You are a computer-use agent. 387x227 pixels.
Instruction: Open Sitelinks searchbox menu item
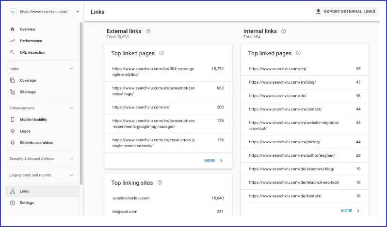[36, 142]
